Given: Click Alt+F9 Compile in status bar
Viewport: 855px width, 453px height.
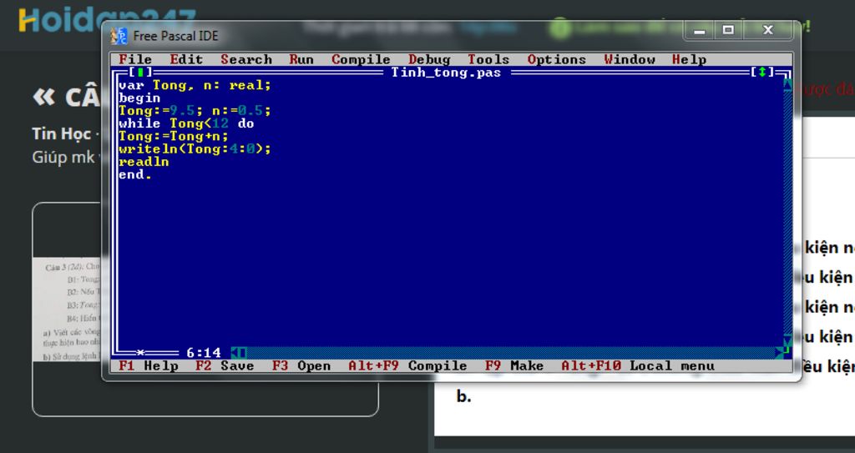Looking at the screenshot, I should coord(407,365).
